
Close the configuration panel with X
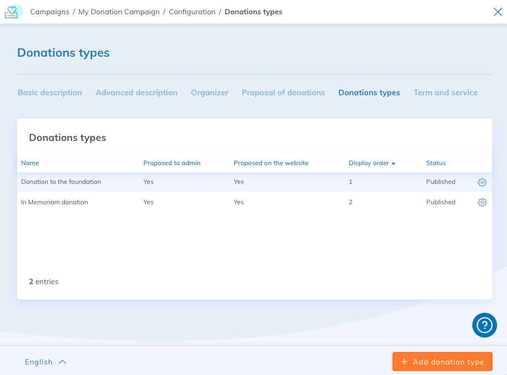pyautogui.click(x=497, y=12)
